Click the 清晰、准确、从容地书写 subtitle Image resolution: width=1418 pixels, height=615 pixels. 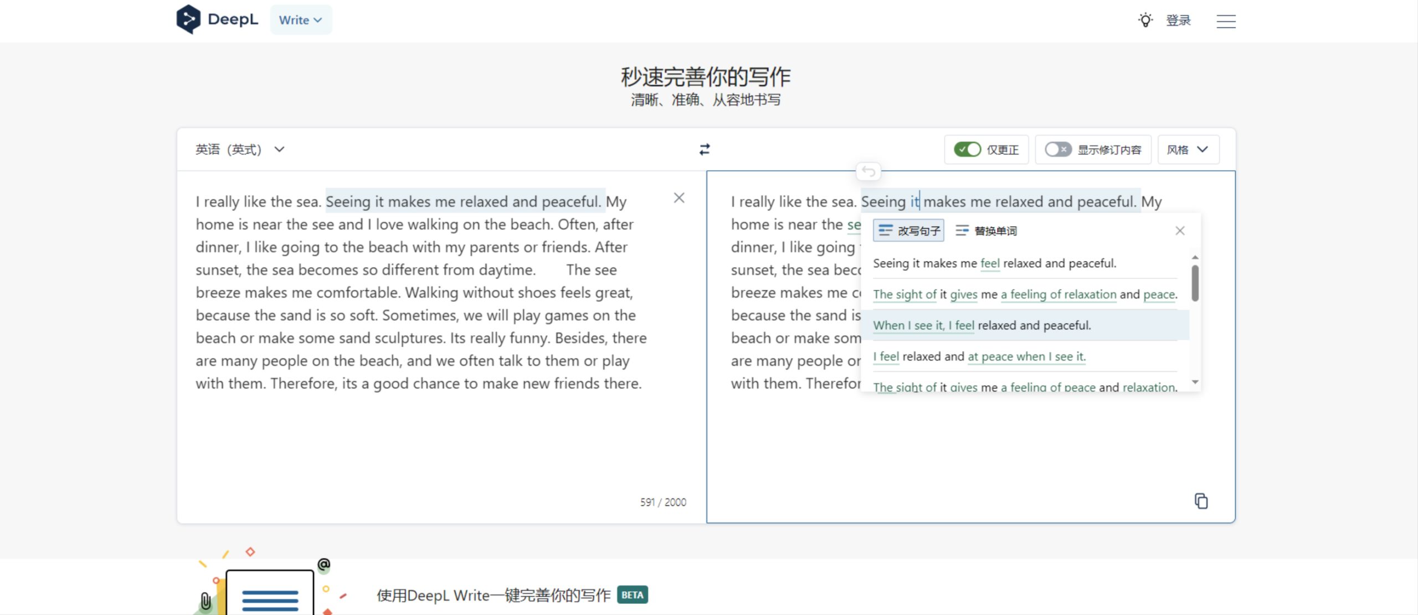pyautogui.click(x=706, y=100)
